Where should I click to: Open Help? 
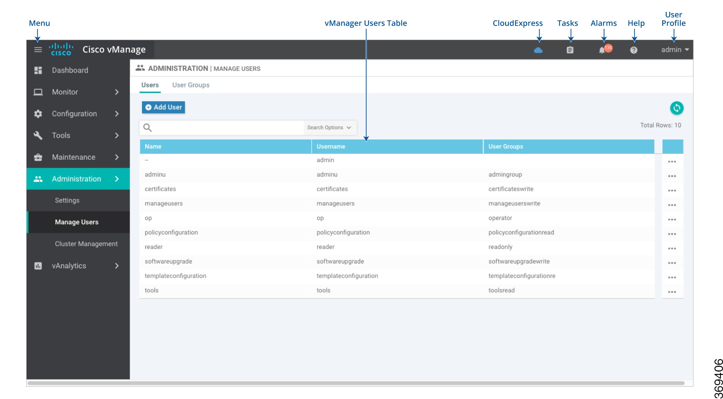634,50
